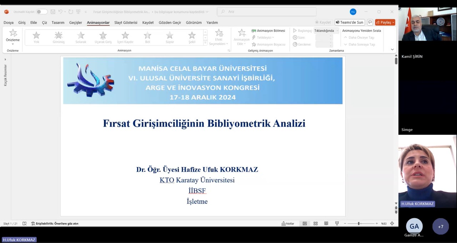The width and height of the screenshot is (457, 243).
Task: Toggle Notlar pane in status bar
Action: point(288,223)
